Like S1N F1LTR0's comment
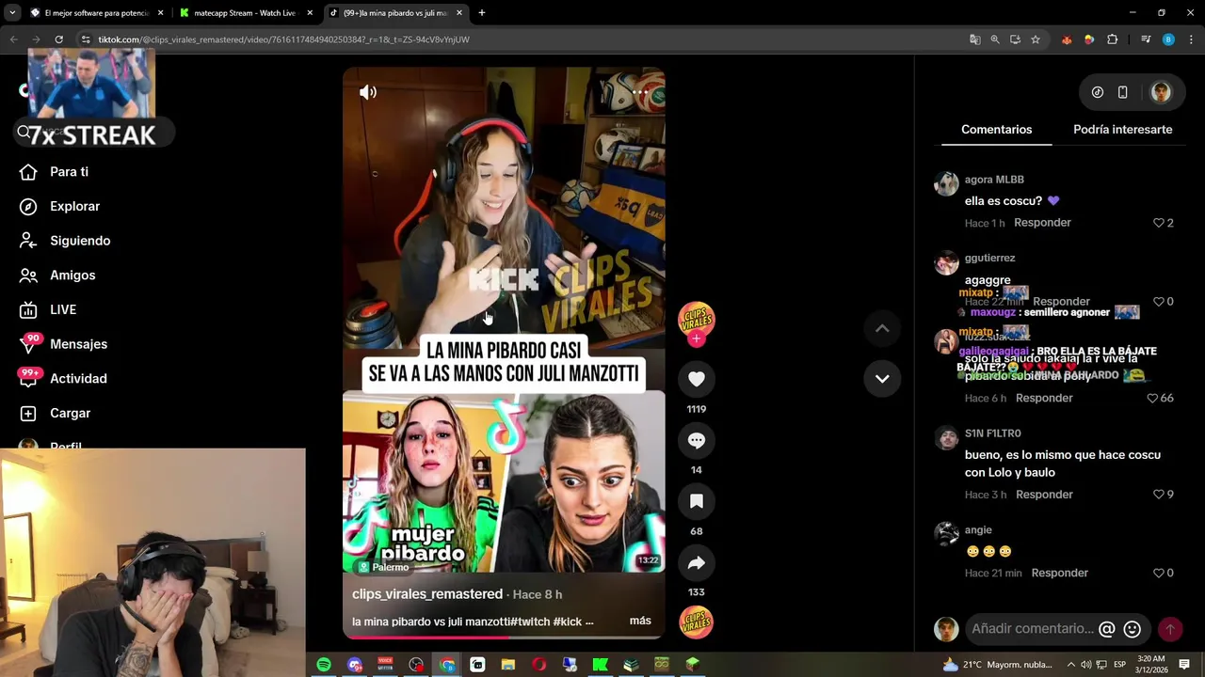The height and width of the screenshot is (677, 1205). tap(1159, 495)
